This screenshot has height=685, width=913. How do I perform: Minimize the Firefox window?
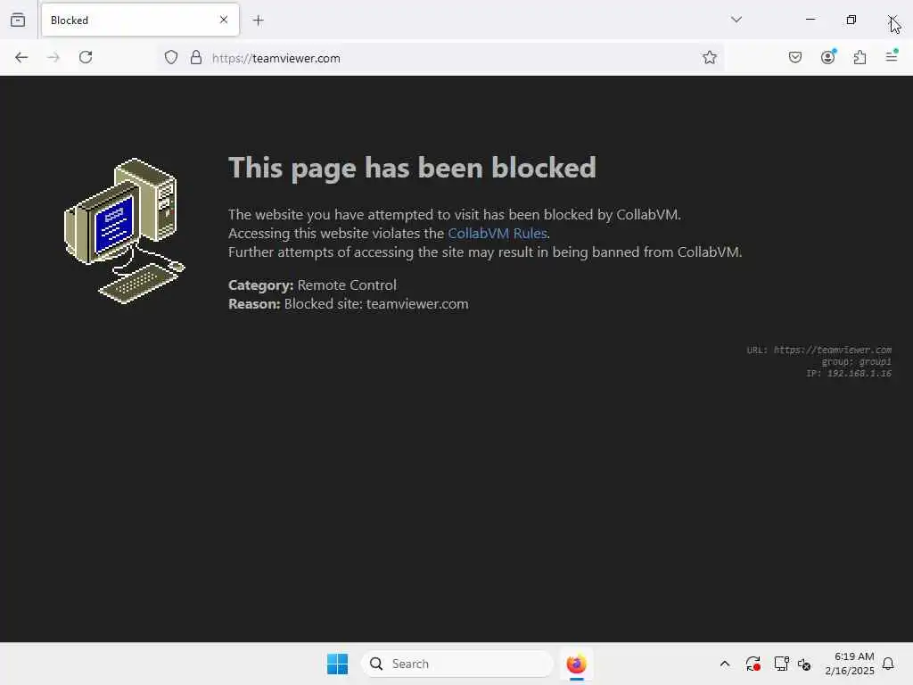[x=810, y=20]
